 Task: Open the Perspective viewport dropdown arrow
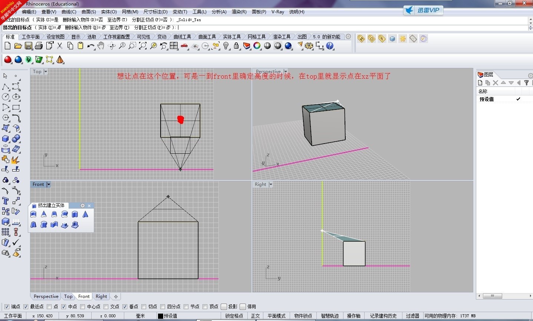[286, 71]
